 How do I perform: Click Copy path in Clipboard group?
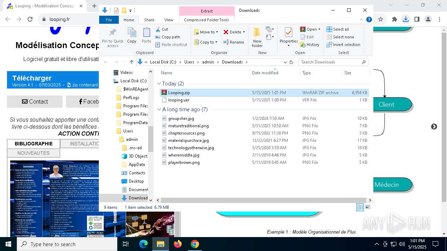[168, 37]
